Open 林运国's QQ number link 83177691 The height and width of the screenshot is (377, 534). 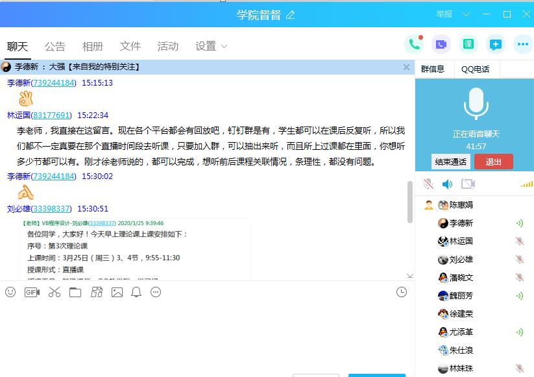click(x=51, y=116)
